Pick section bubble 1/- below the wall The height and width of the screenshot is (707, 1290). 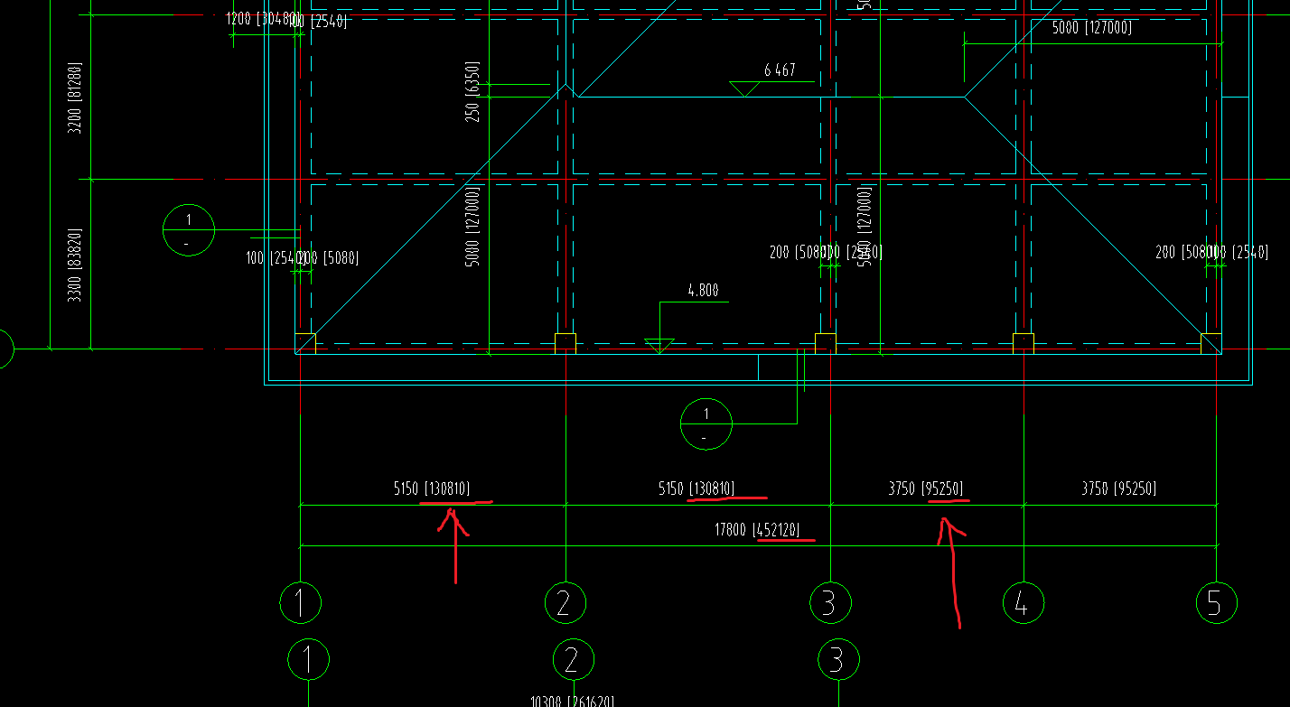coord(706,423)
